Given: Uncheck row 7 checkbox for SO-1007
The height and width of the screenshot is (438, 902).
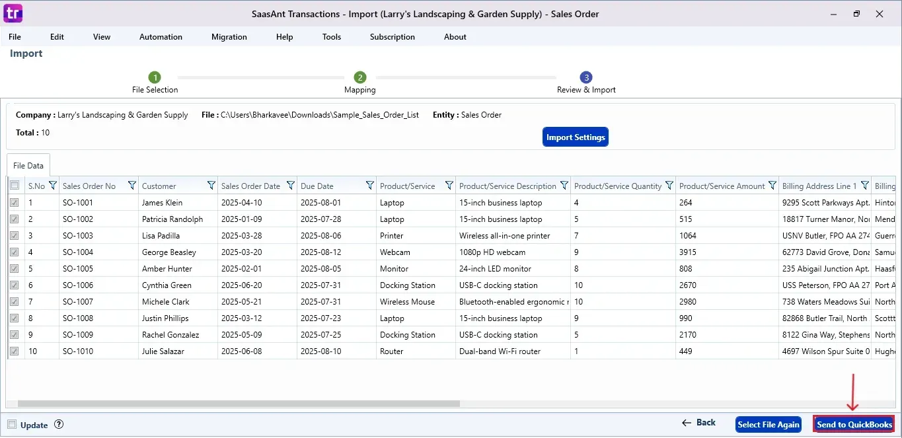Looking at the screenshot, I should tap(15, 302).
